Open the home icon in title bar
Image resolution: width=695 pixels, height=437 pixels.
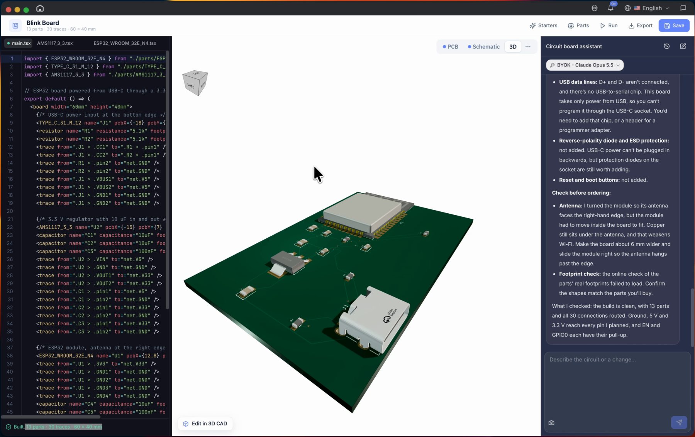point(40,8)
